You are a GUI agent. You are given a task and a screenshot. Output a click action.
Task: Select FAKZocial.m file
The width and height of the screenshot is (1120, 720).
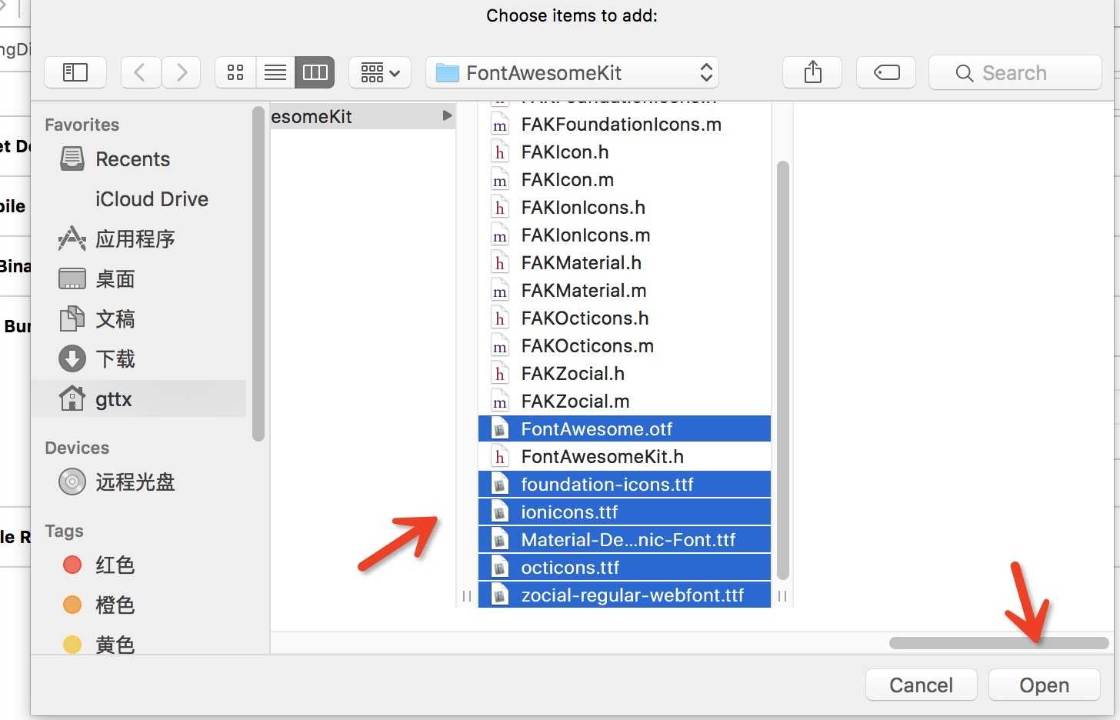pyautogui.click(x=624, y=402)
